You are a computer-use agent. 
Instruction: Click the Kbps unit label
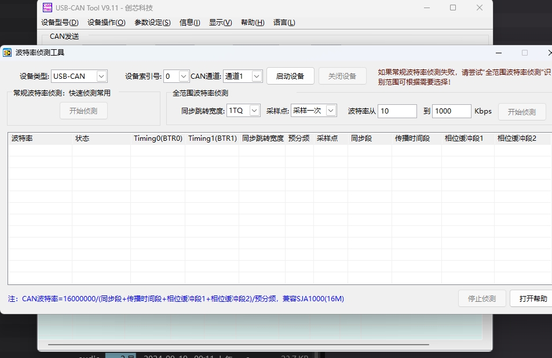click(x=483, y=111)
